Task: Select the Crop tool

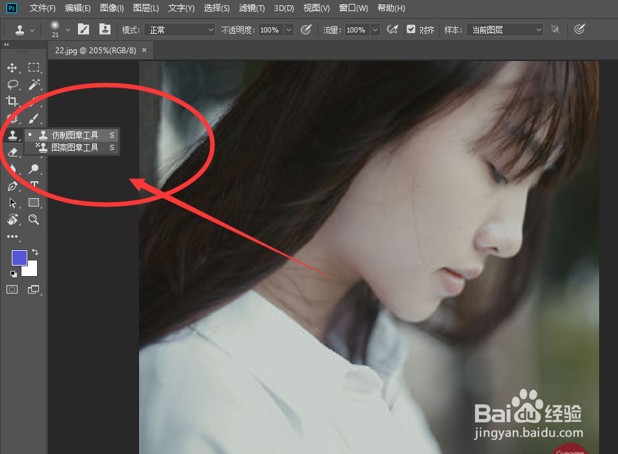Action: pos(12,101)
